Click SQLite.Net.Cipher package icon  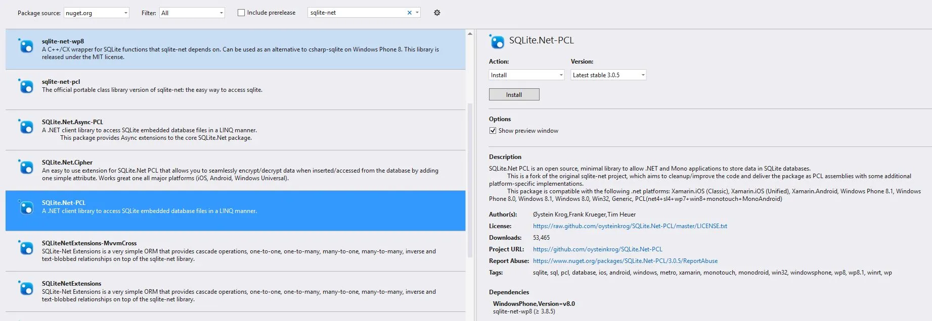pyautogui.click(x=26, y=167)
